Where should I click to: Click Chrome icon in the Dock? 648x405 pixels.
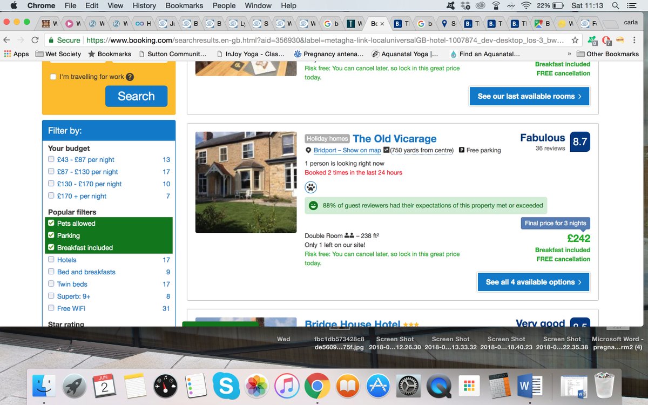click(x=317, y=387)
